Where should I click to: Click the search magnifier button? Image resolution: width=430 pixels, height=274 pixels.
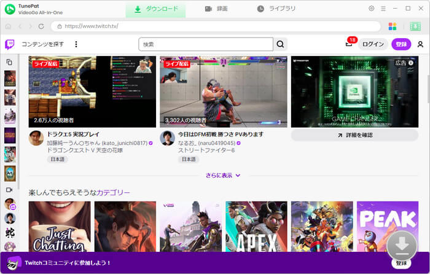(280, 44)
